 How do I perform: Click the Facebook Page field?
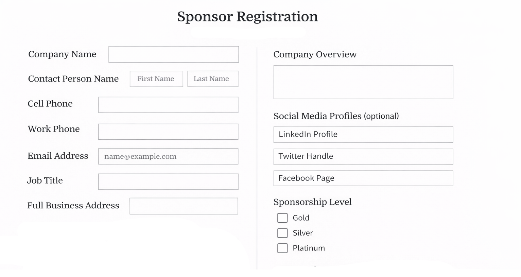[363, 178]
